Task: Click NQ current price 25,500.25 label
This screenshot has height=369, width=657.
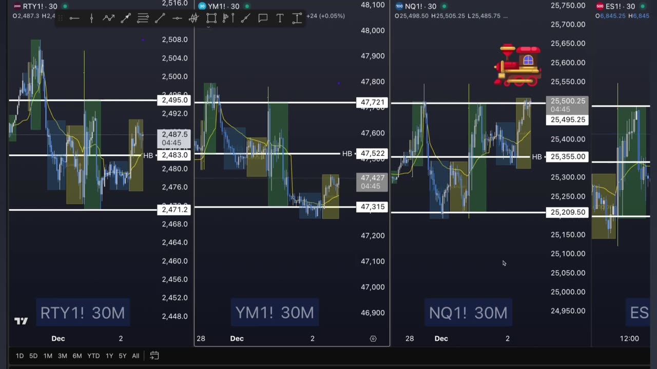Action: [567, 105]
